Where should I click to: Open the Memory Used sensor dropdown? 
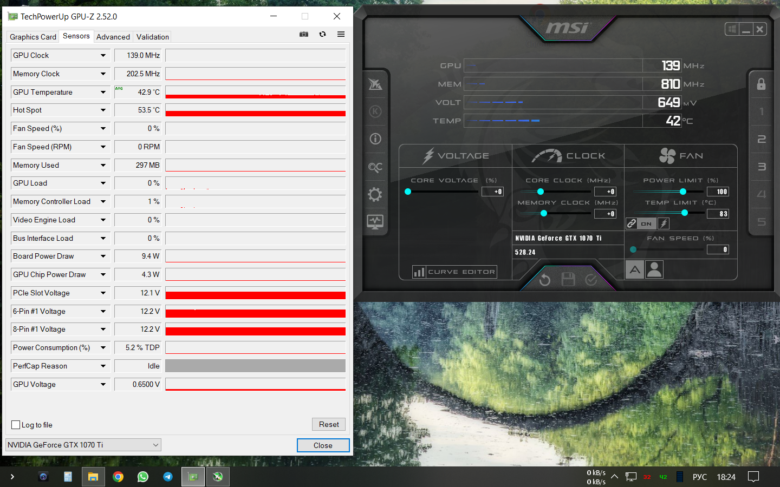coord(103,165)
